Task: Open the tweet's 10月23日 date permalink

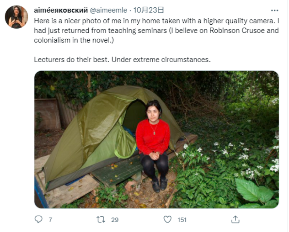Action: (x=148, y=10)
